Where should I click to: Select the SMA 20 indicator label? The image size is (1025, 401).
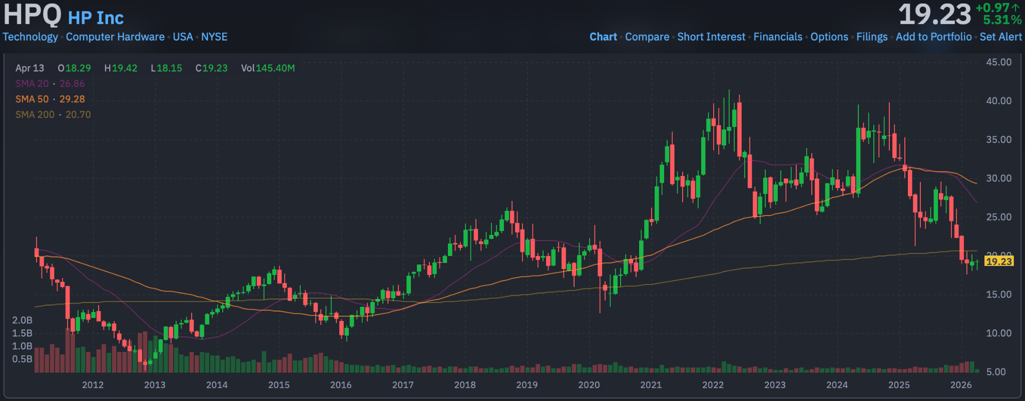pyautogui.click(x=32, y=83)
